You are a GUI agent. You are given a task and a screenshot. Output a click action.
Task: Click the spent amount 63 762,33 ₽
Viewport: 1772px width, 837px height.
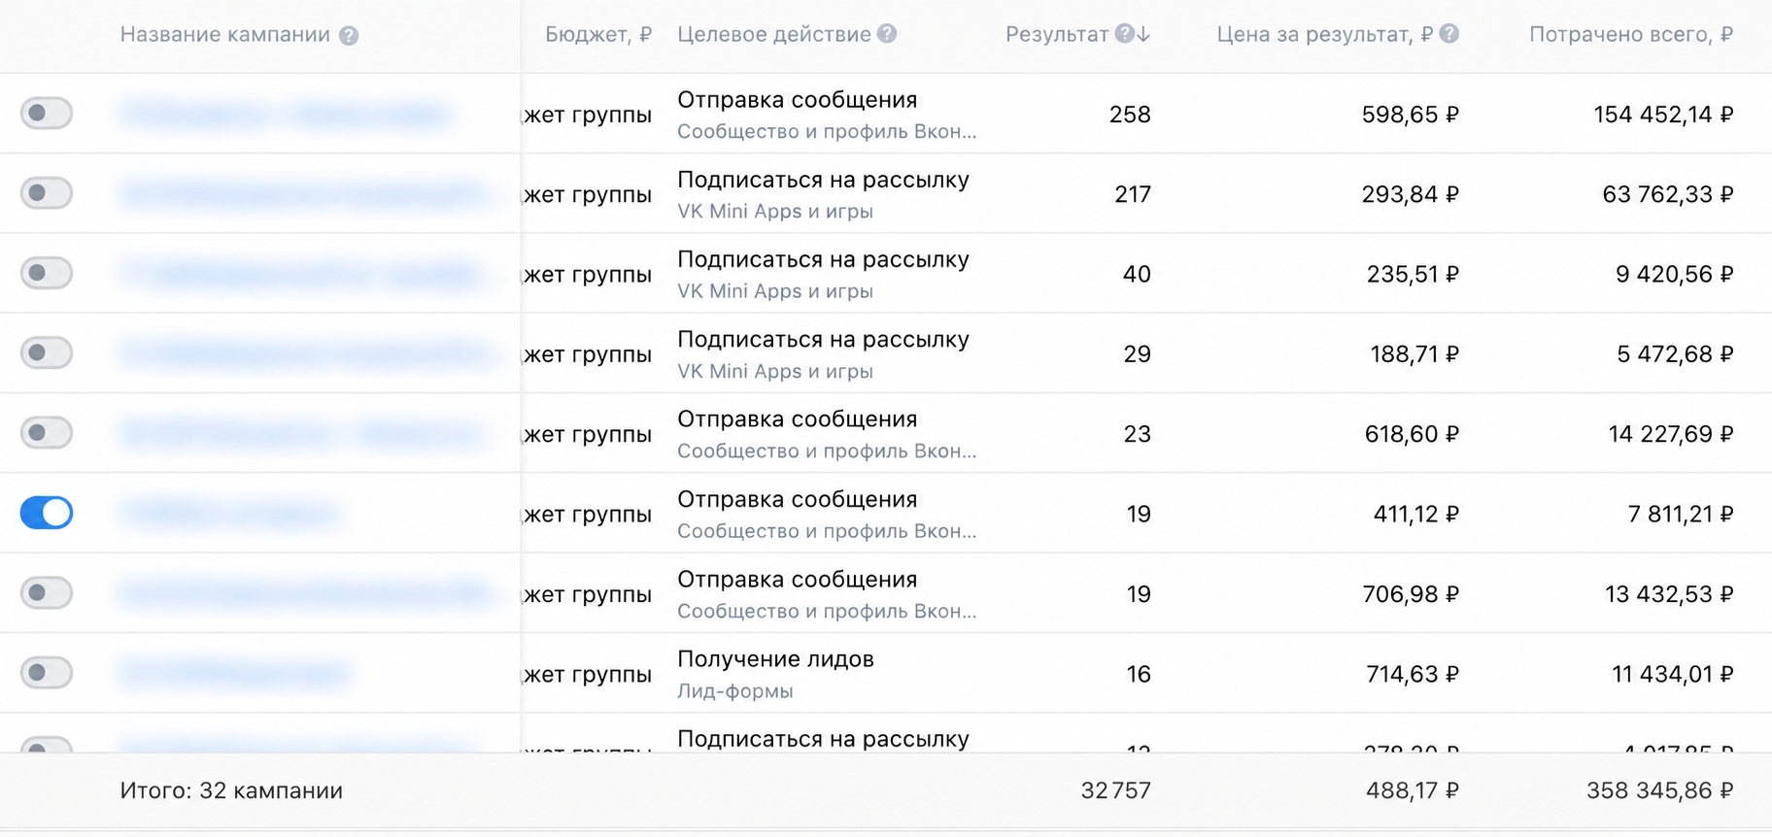coord(1668,194)
